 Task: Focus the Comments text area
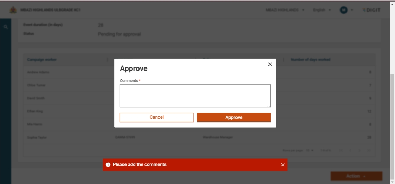coord(195,96)
